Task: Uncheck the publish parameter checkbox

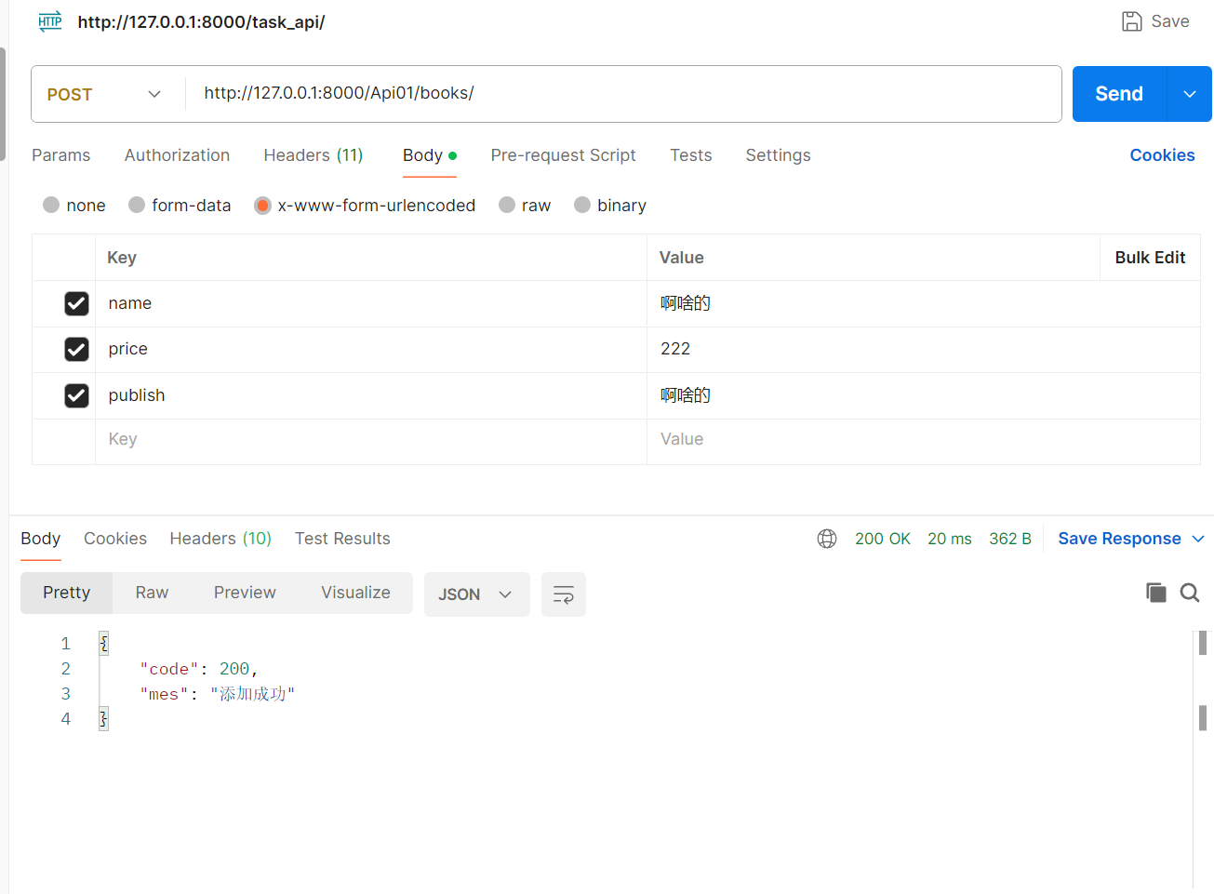Action: (76, 395)
